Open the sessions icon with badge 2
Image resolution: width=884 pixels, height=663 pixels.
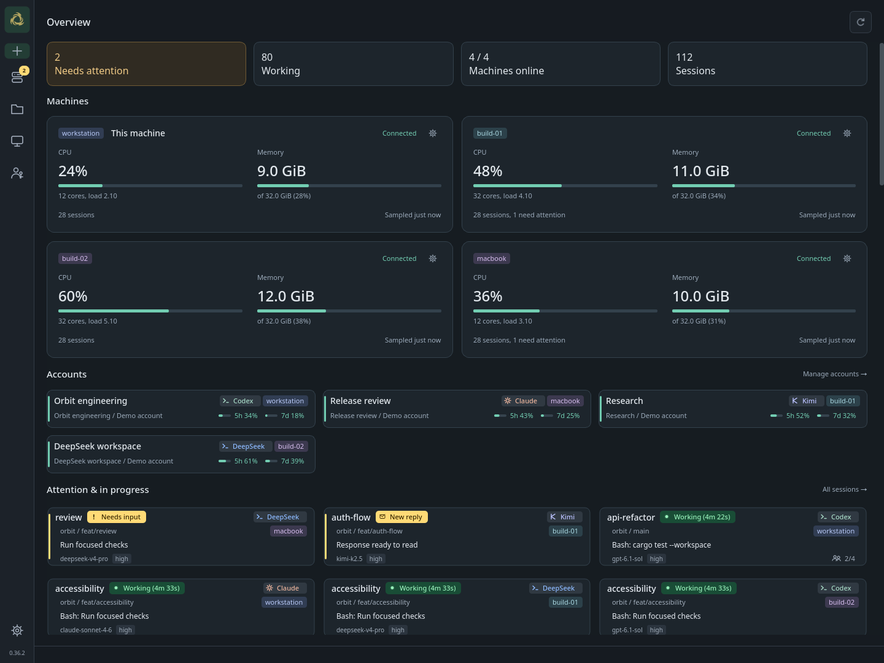pos(17,77)
